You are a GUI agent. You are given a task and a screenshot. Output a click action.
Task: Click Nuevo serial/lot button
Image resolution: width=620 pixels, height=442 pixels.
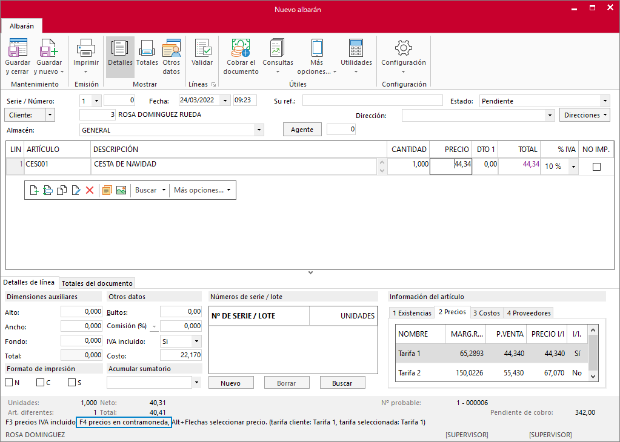click(231, 383)
